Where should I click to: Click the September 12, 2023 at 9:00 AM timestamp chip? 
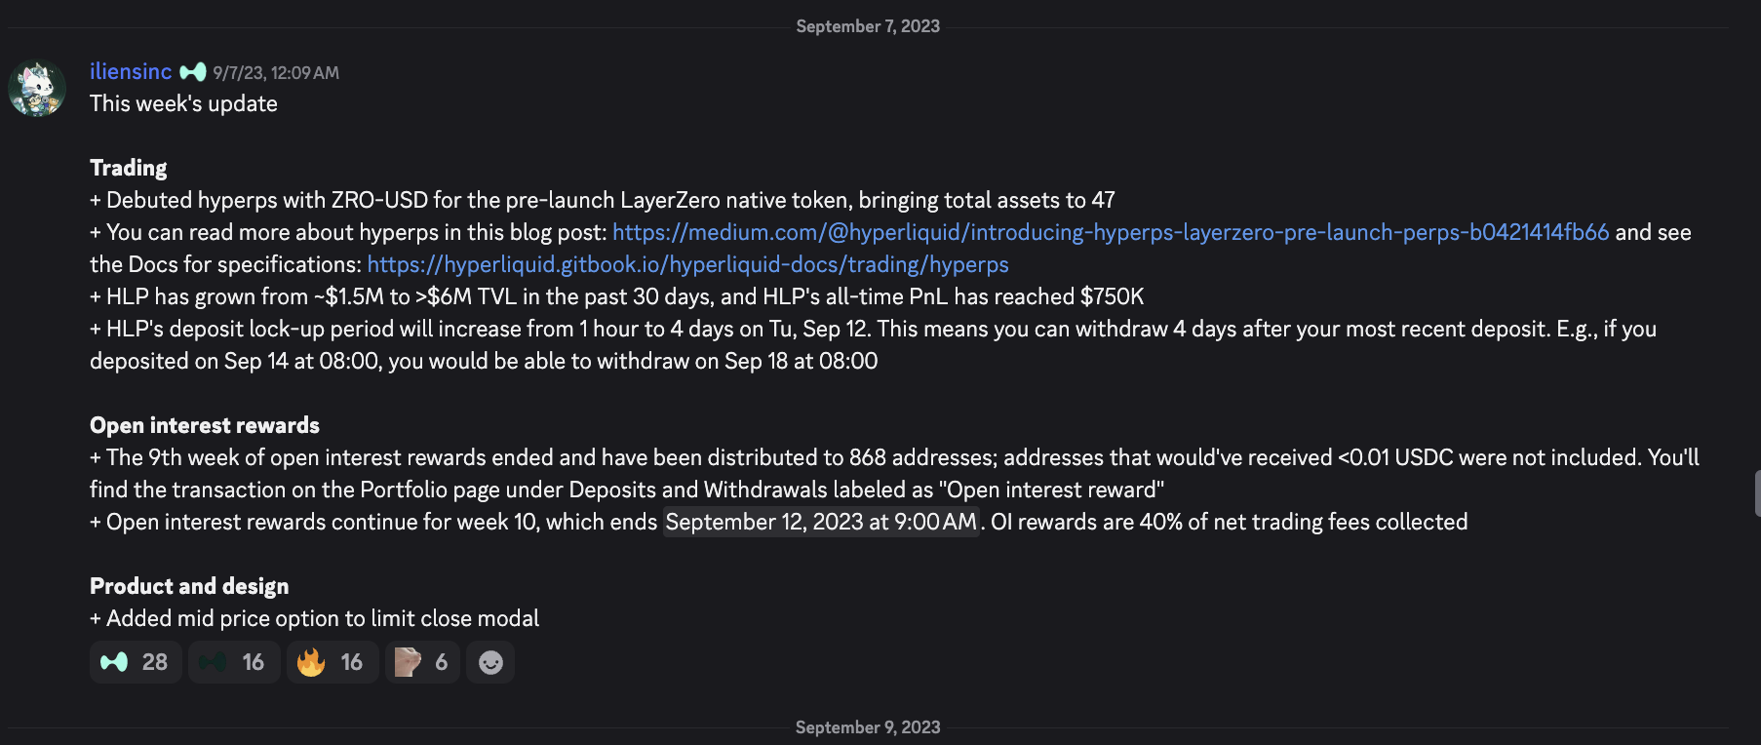click(x=821, y=523)
